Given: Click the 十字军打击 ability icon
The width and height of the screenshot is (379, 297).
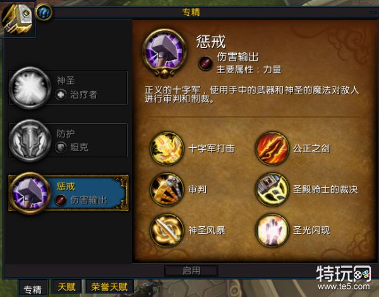Looking at the screenshot, I should (x=167, y=148).
